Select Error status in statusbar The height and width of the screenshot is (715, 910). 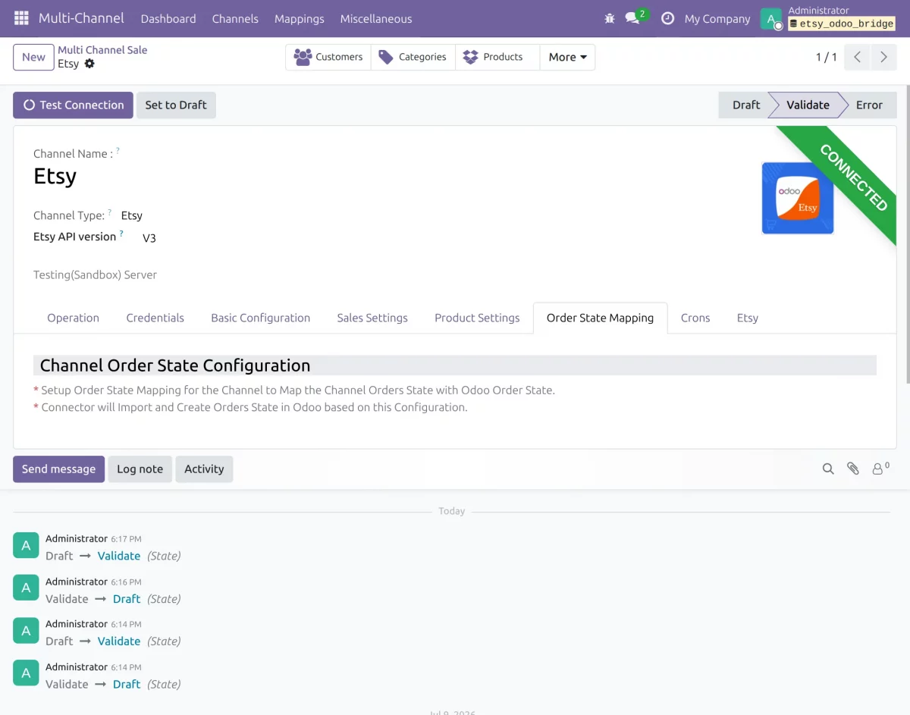coord(869,105)
